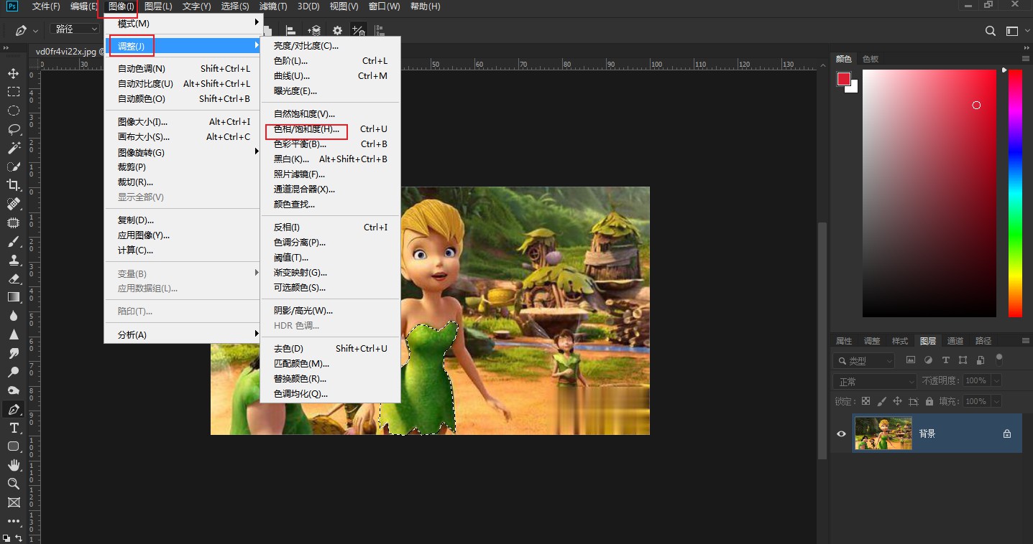Click 色相/饱和度(H)... menu entry
This screenshot has width=1033, height=544.
[306, 129]
